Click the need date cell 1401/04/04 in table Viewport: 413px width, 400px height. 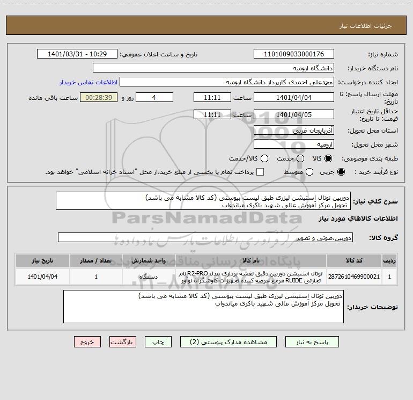42,277
